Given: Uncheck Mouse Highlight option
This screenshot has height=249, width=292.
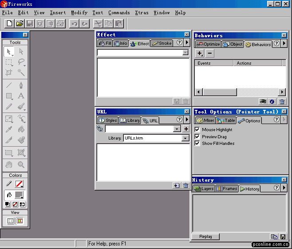Looking at the screenshot, I should (197, 130).
